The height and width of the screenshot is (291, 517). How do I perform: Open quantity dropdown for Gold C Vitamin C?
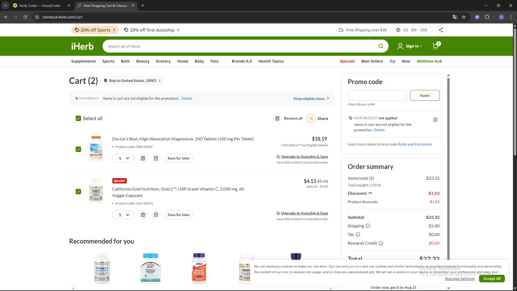tap(123, 215)
